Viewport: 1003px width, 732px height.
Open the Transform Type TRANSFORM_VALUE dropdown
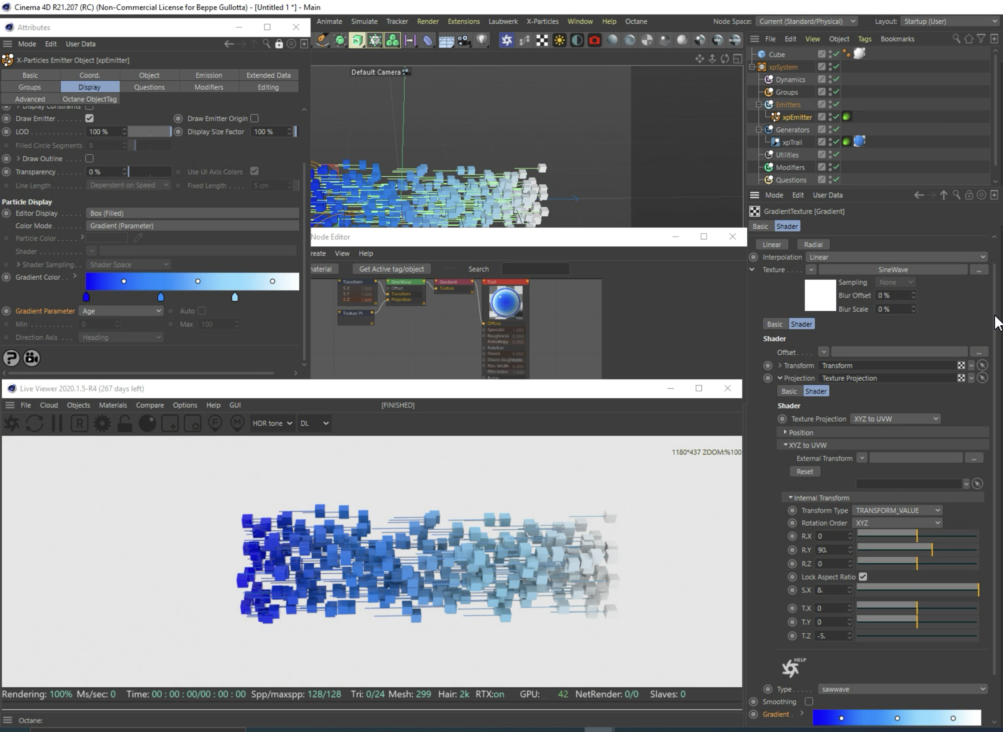click(x=897, y=510)
